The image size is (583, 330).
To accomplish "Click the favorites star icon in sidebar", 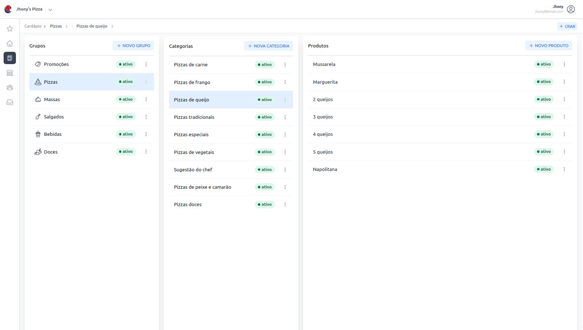I will tap(10, 29).
